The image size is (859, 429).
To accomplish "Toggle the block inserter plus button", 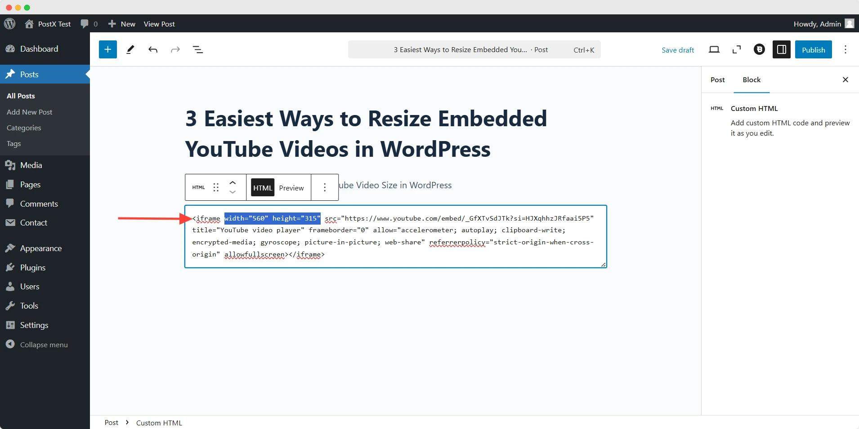I will click(108, 49).
